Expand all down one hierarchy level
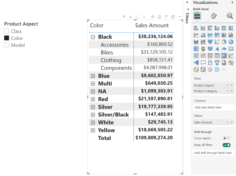Screen dimensions: 236x176 (x=144, y=17)
